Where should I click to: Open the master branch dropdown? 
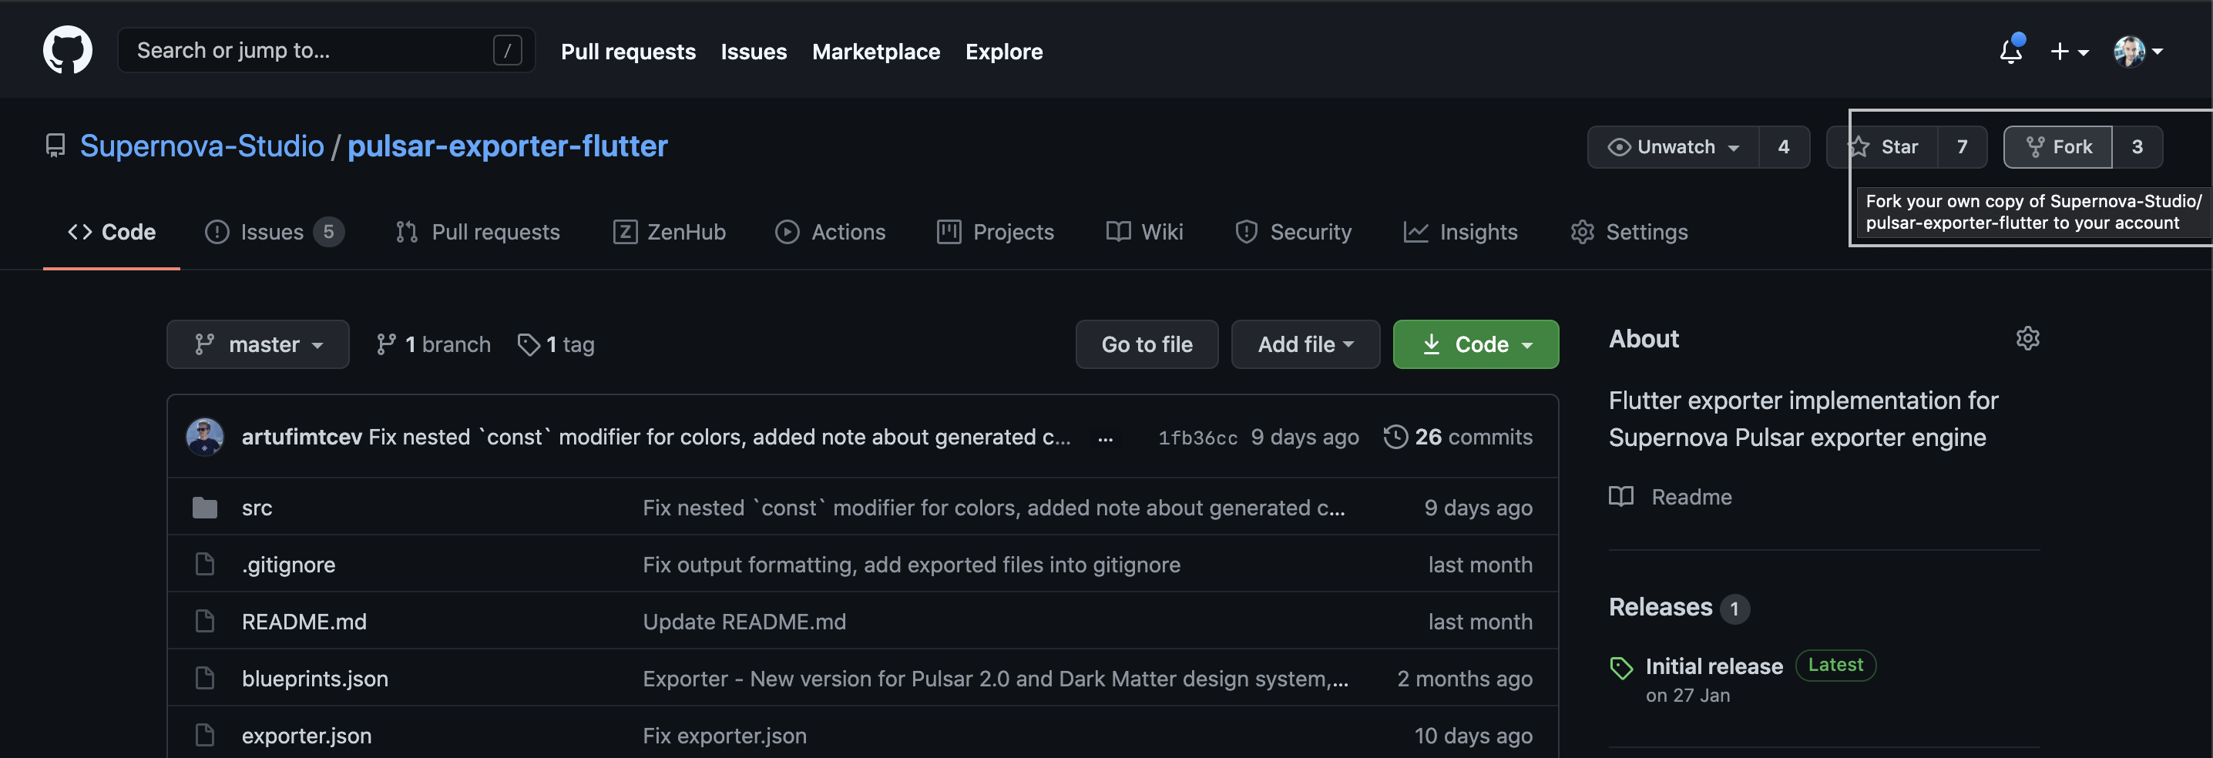[257, 344]
